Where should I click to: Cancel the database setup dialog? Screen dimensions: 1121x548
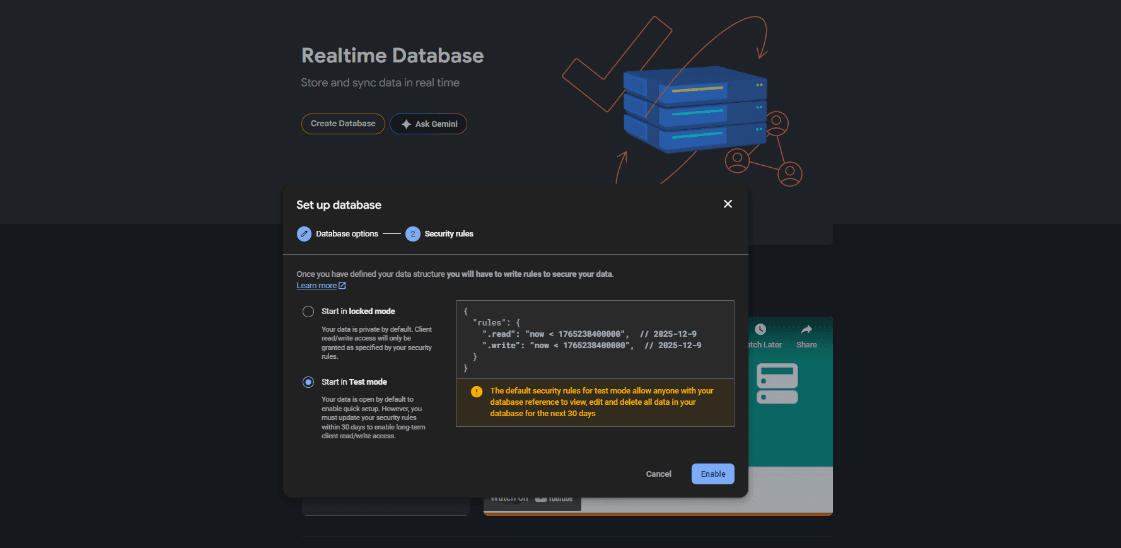(x=658, y=474)
